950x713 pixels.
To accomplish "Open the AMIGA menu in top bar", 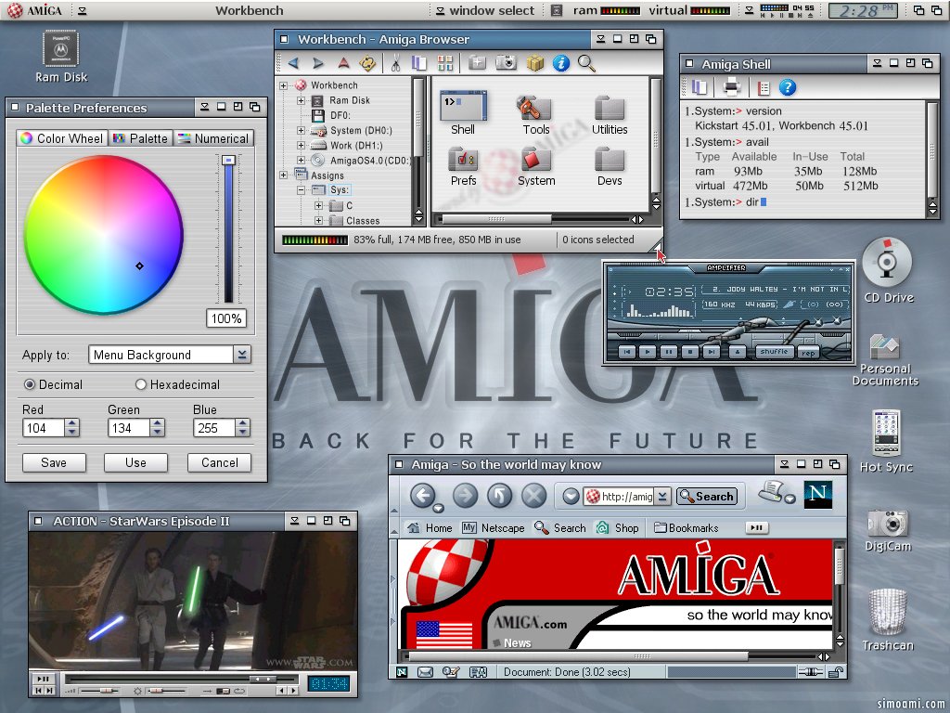I will point(34,10).
